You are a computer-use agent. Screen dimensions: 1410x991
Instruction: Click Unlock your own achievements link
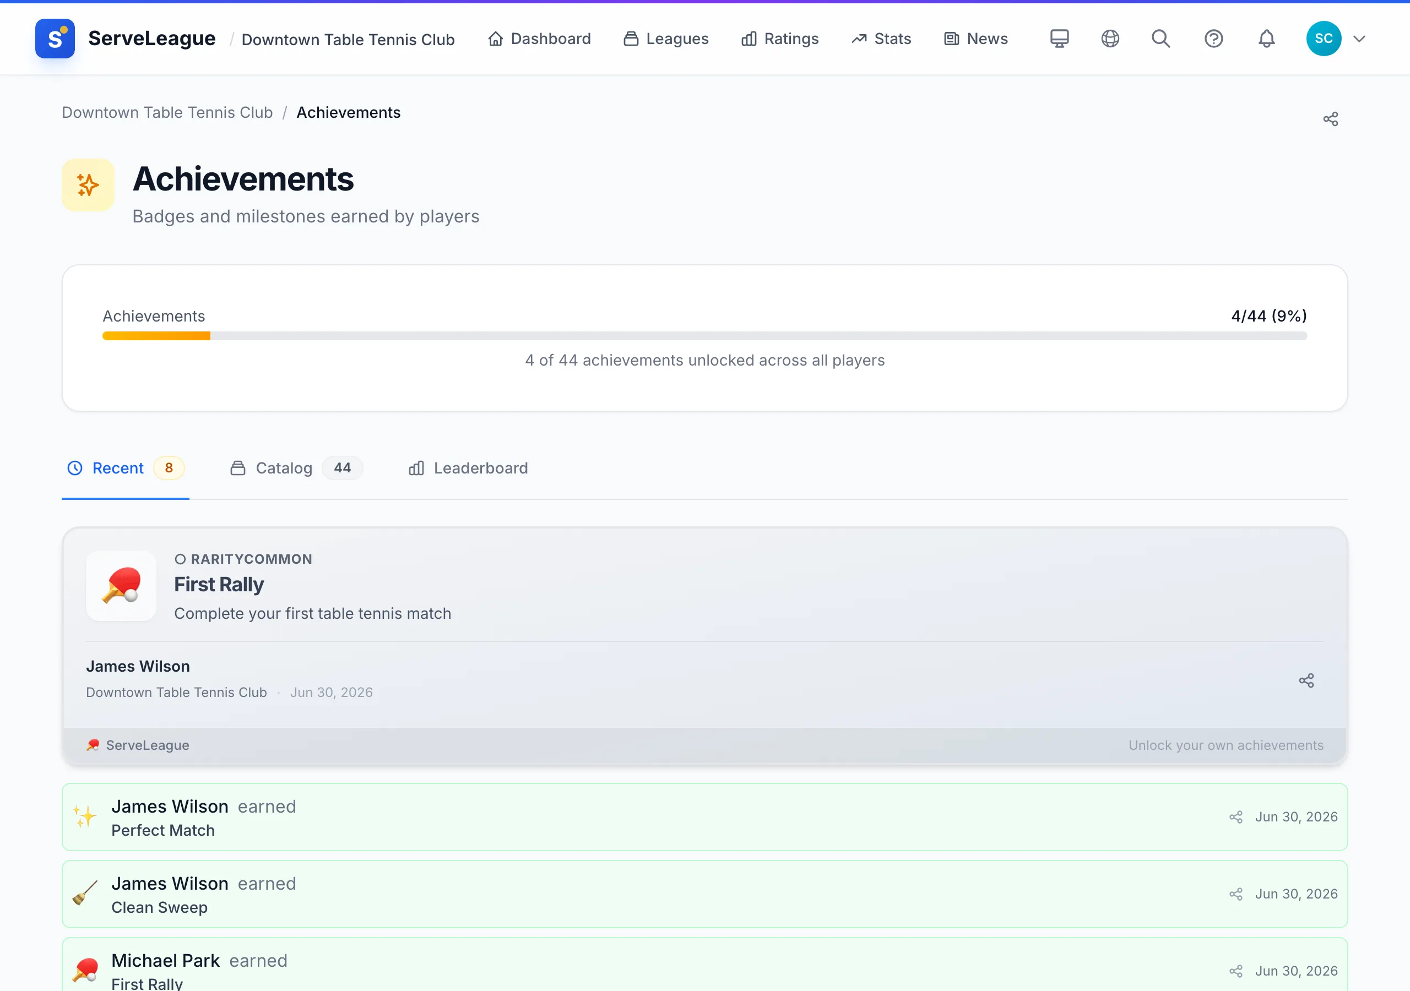point(1226,745)
